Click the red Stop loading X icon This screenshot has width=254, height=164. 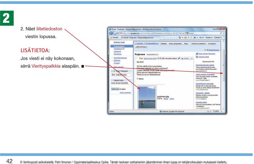pos(183,33)
